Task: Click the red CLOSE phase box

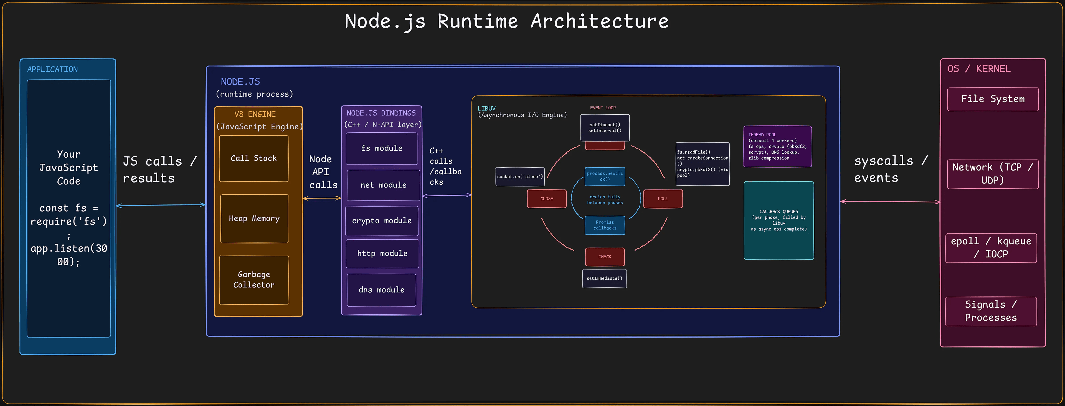Action: tap(547, 199)
